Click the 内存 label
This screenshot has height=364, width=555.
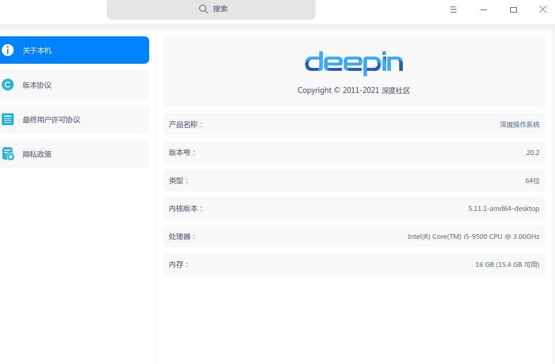[x=179, y=265]
